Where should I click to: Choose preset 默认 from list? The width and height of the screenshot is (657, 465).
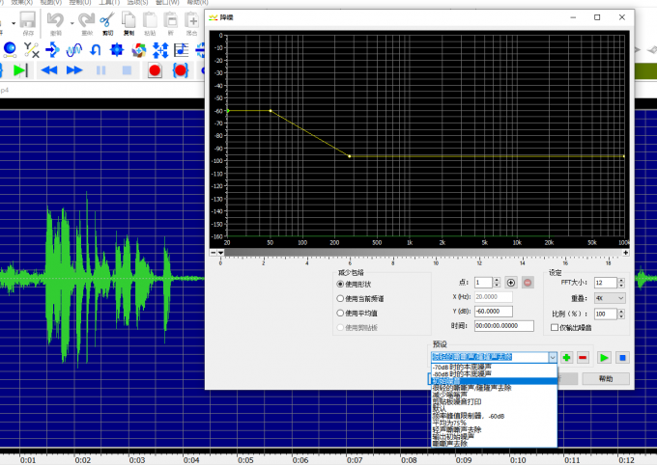[495, 408]
